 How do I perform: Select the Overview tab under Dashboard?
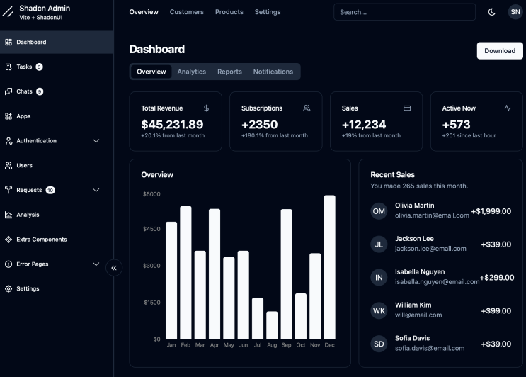(x=151, y=72)
